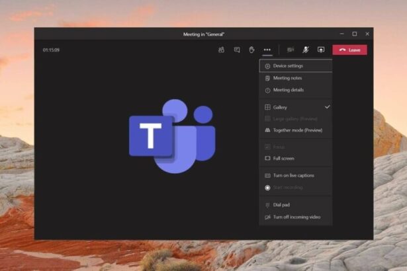Click the Together mode people icon
407x271 pixels.
pos(267,130)
